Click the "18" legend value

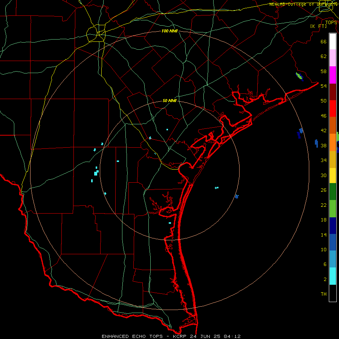(x=324, y=220)
